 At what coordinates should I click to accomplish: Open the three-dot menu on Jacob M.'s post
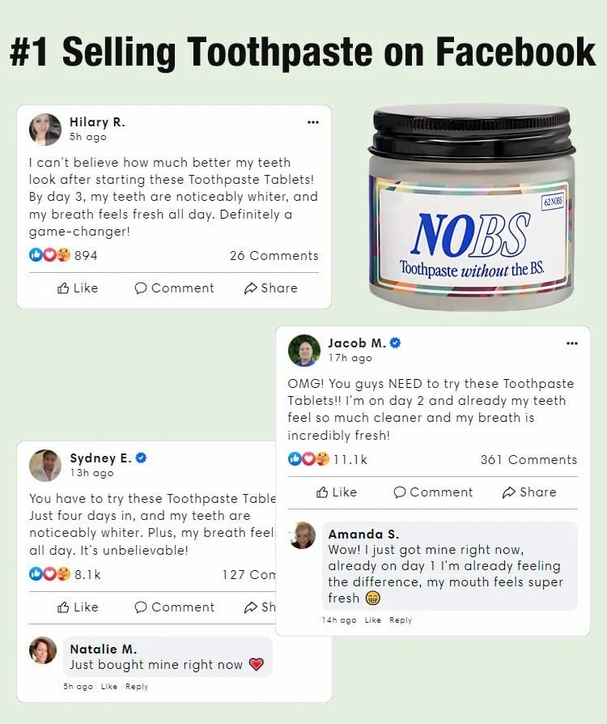coord(572,343)
